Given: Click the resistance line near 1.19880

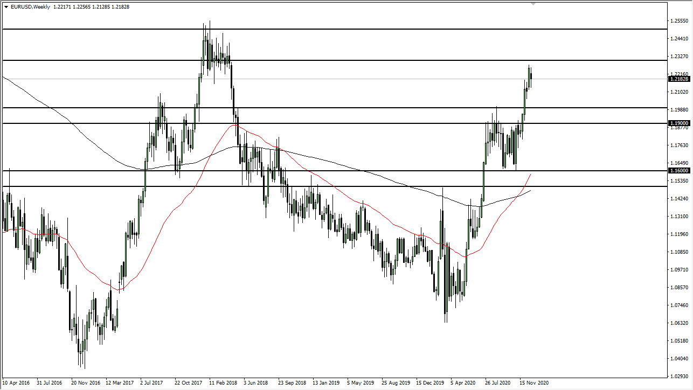Looking at the screenshot, I should tap(377, 107).
